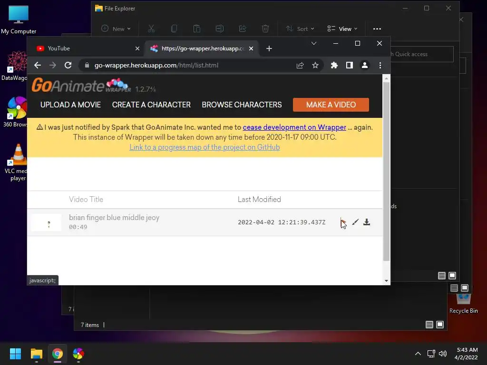Open Recycle Bin desktop icon

tap(463, 303)
